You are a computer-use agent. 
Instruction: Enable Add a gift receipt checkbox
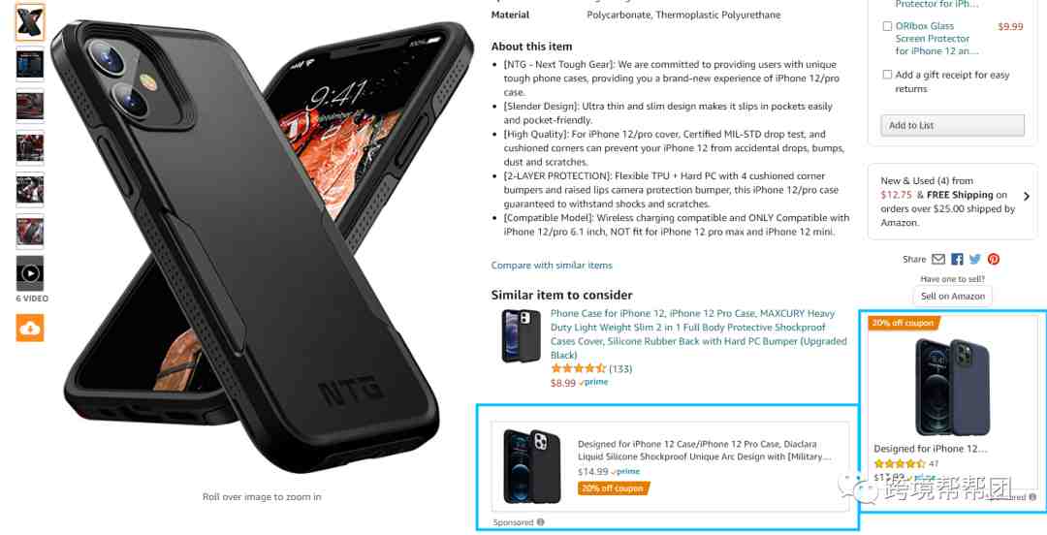(887, 75)
